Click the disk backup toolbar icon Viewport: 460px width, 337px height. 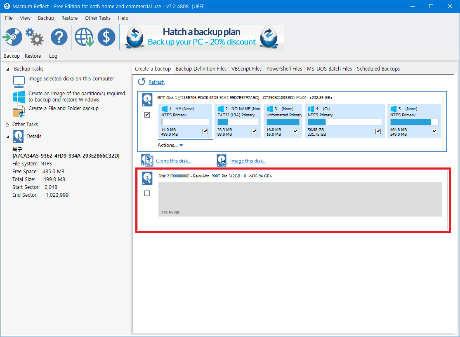pos(12,37)
